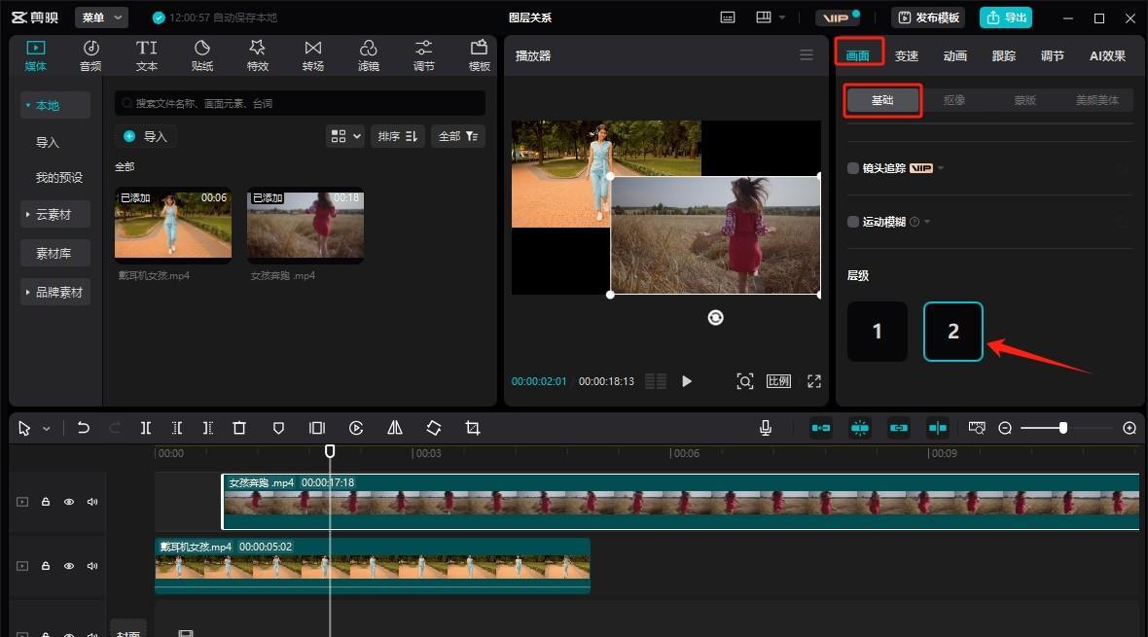This screenshot has height=637, width=1148.
Task: Click the reverse playback icon in the timeline toolbar
Action: 356,428
